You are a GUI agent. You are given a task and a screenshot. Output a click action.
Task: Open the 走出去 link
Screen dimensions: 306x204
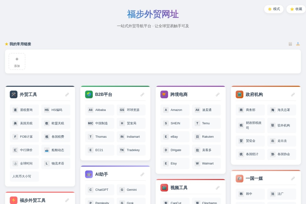coord(282,141)
